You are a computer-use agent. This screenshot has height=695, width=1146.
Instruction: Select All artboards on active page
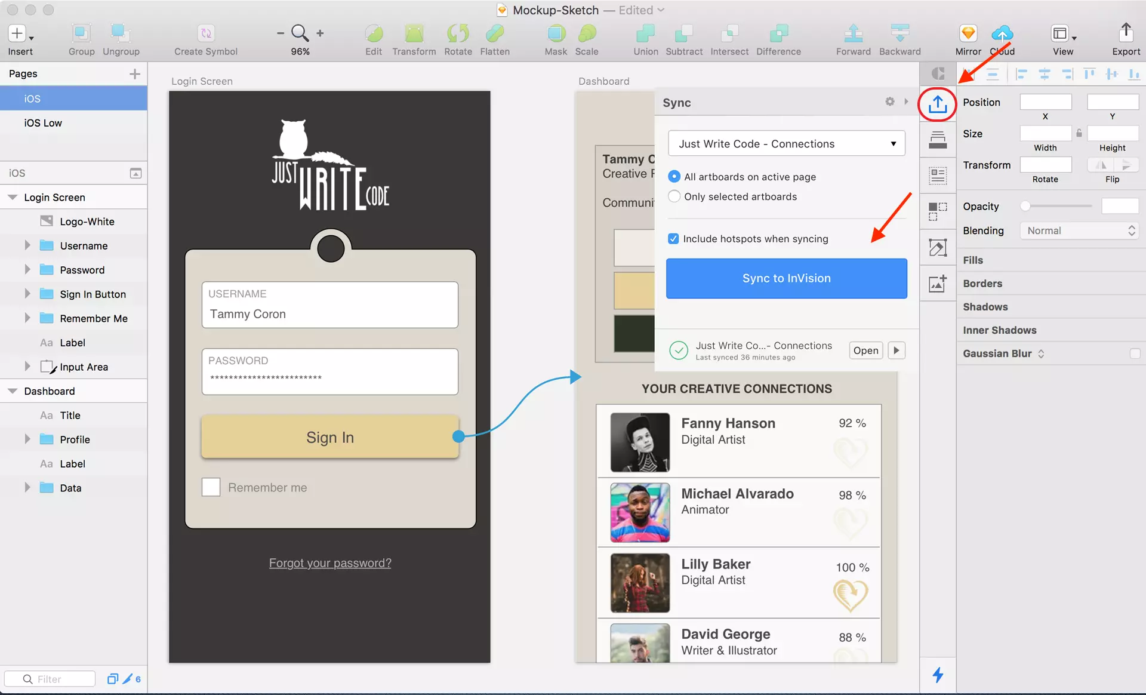(x=674, y=177)
